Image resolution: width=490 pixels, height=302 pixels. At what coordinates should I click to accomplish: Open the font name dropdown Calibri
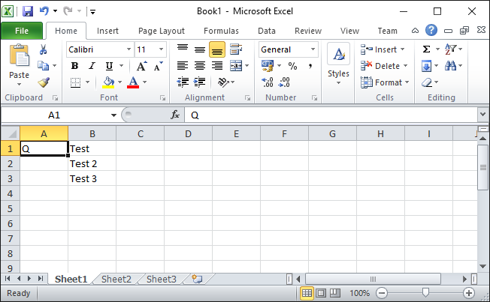(129, 49)
